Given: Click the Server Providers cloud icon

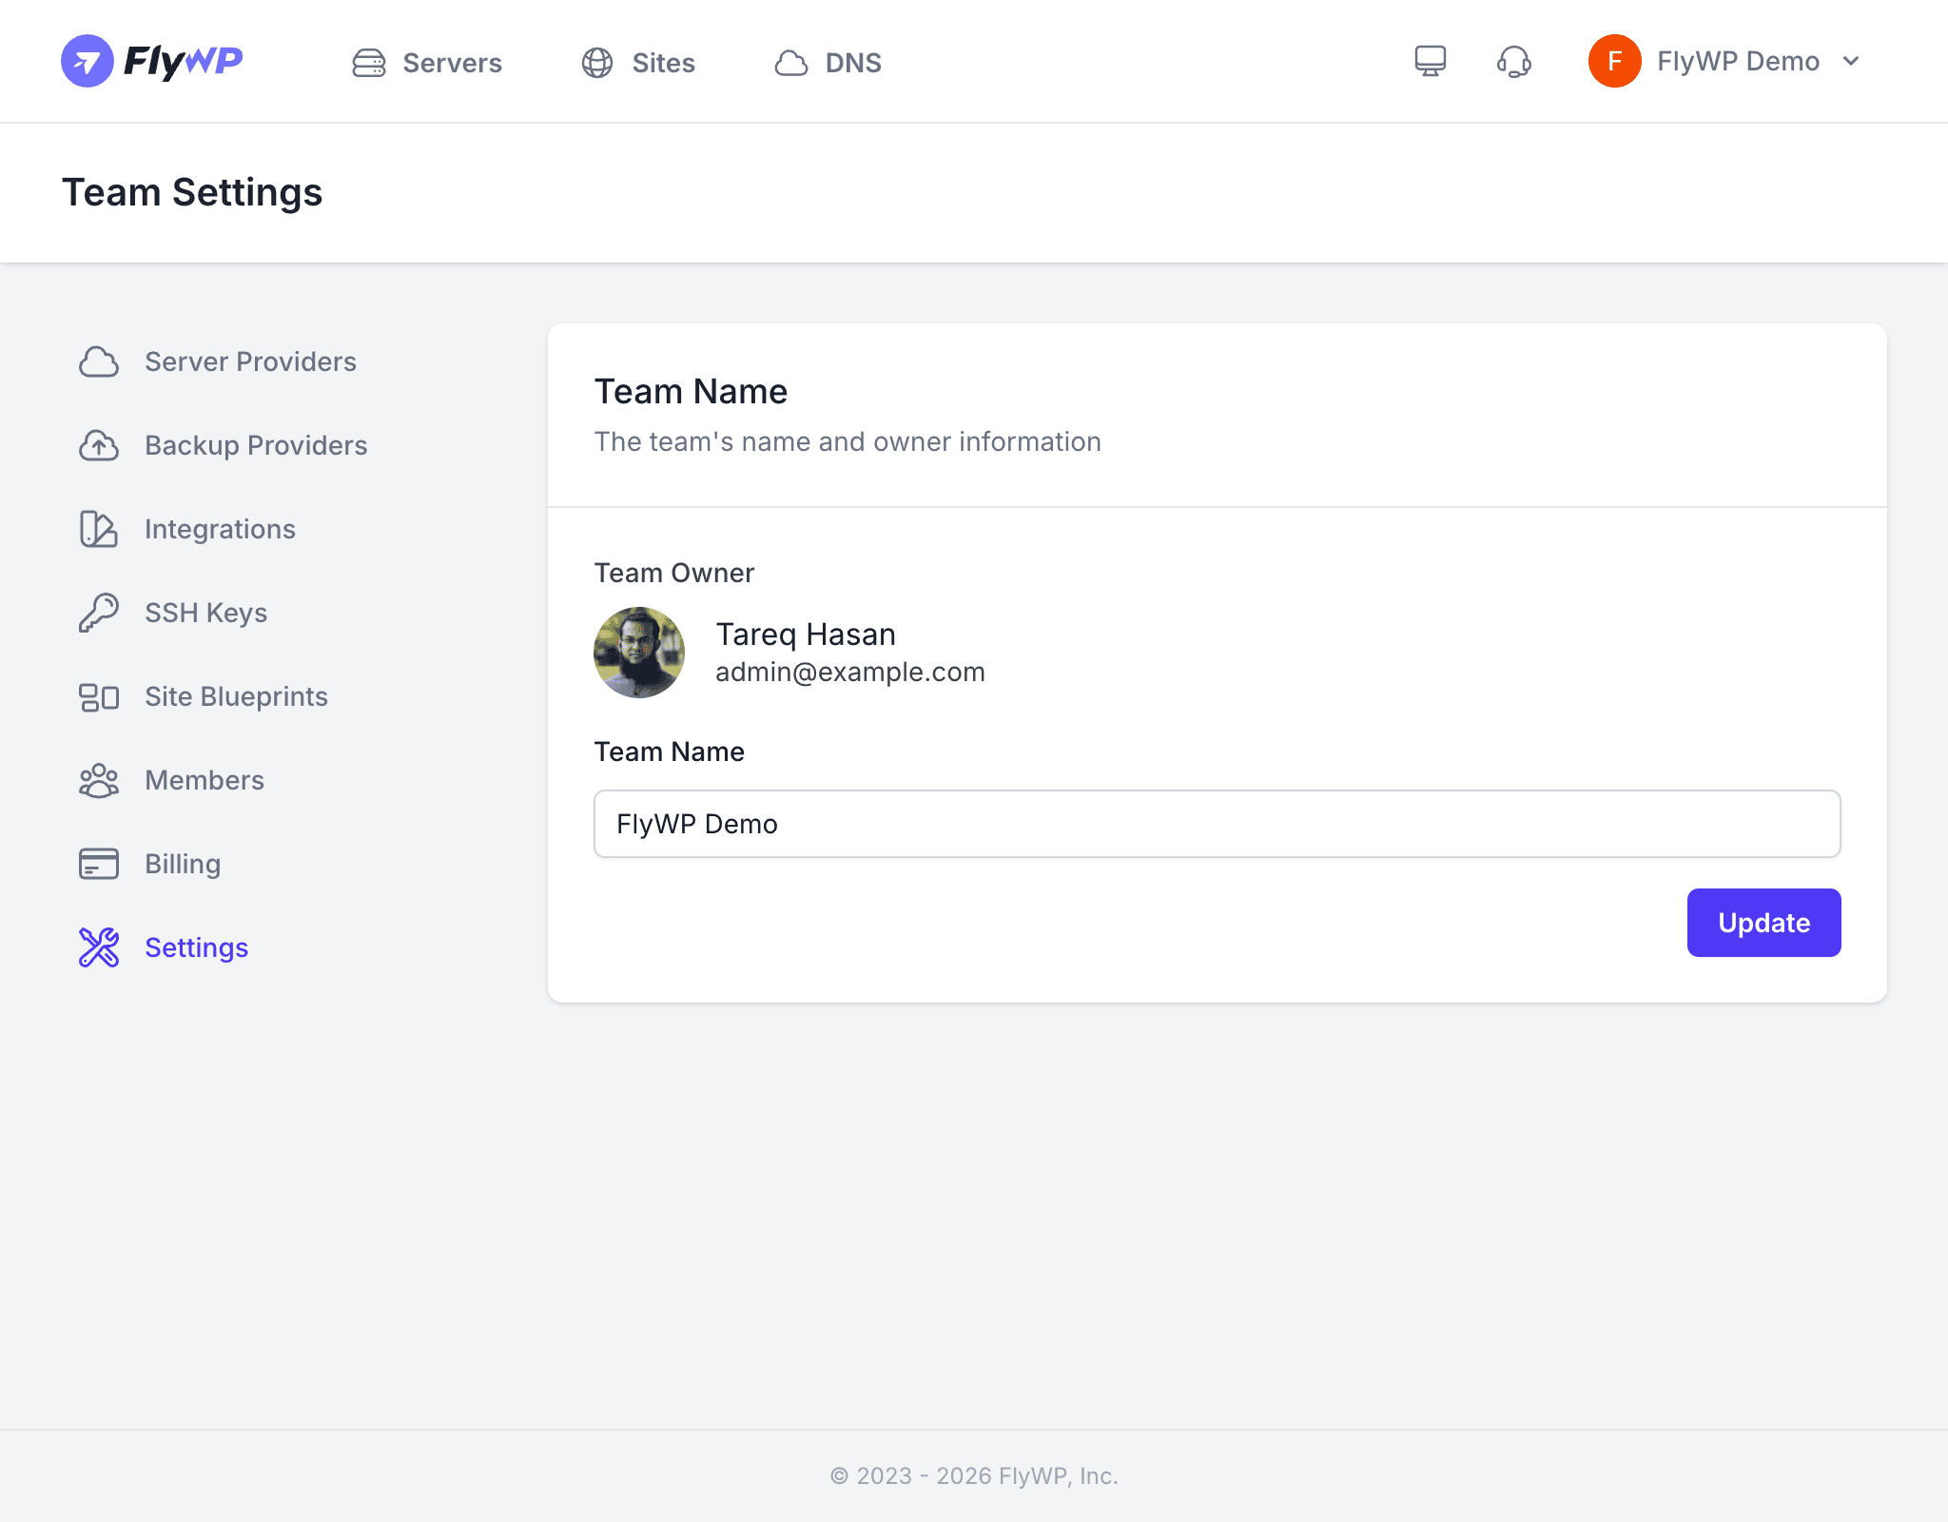Looking at the screenshot, I should coord(99,361).
